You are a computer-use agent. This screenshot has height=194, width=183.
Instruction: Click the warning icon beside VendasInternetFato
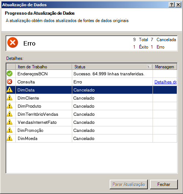pyautogui.click(x=10, y=122)
